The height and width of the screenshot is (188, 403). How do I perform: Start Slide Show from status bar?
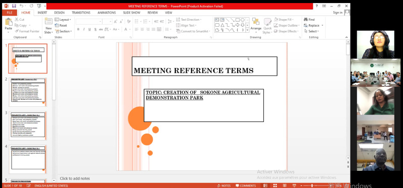(x=294, y=185)
